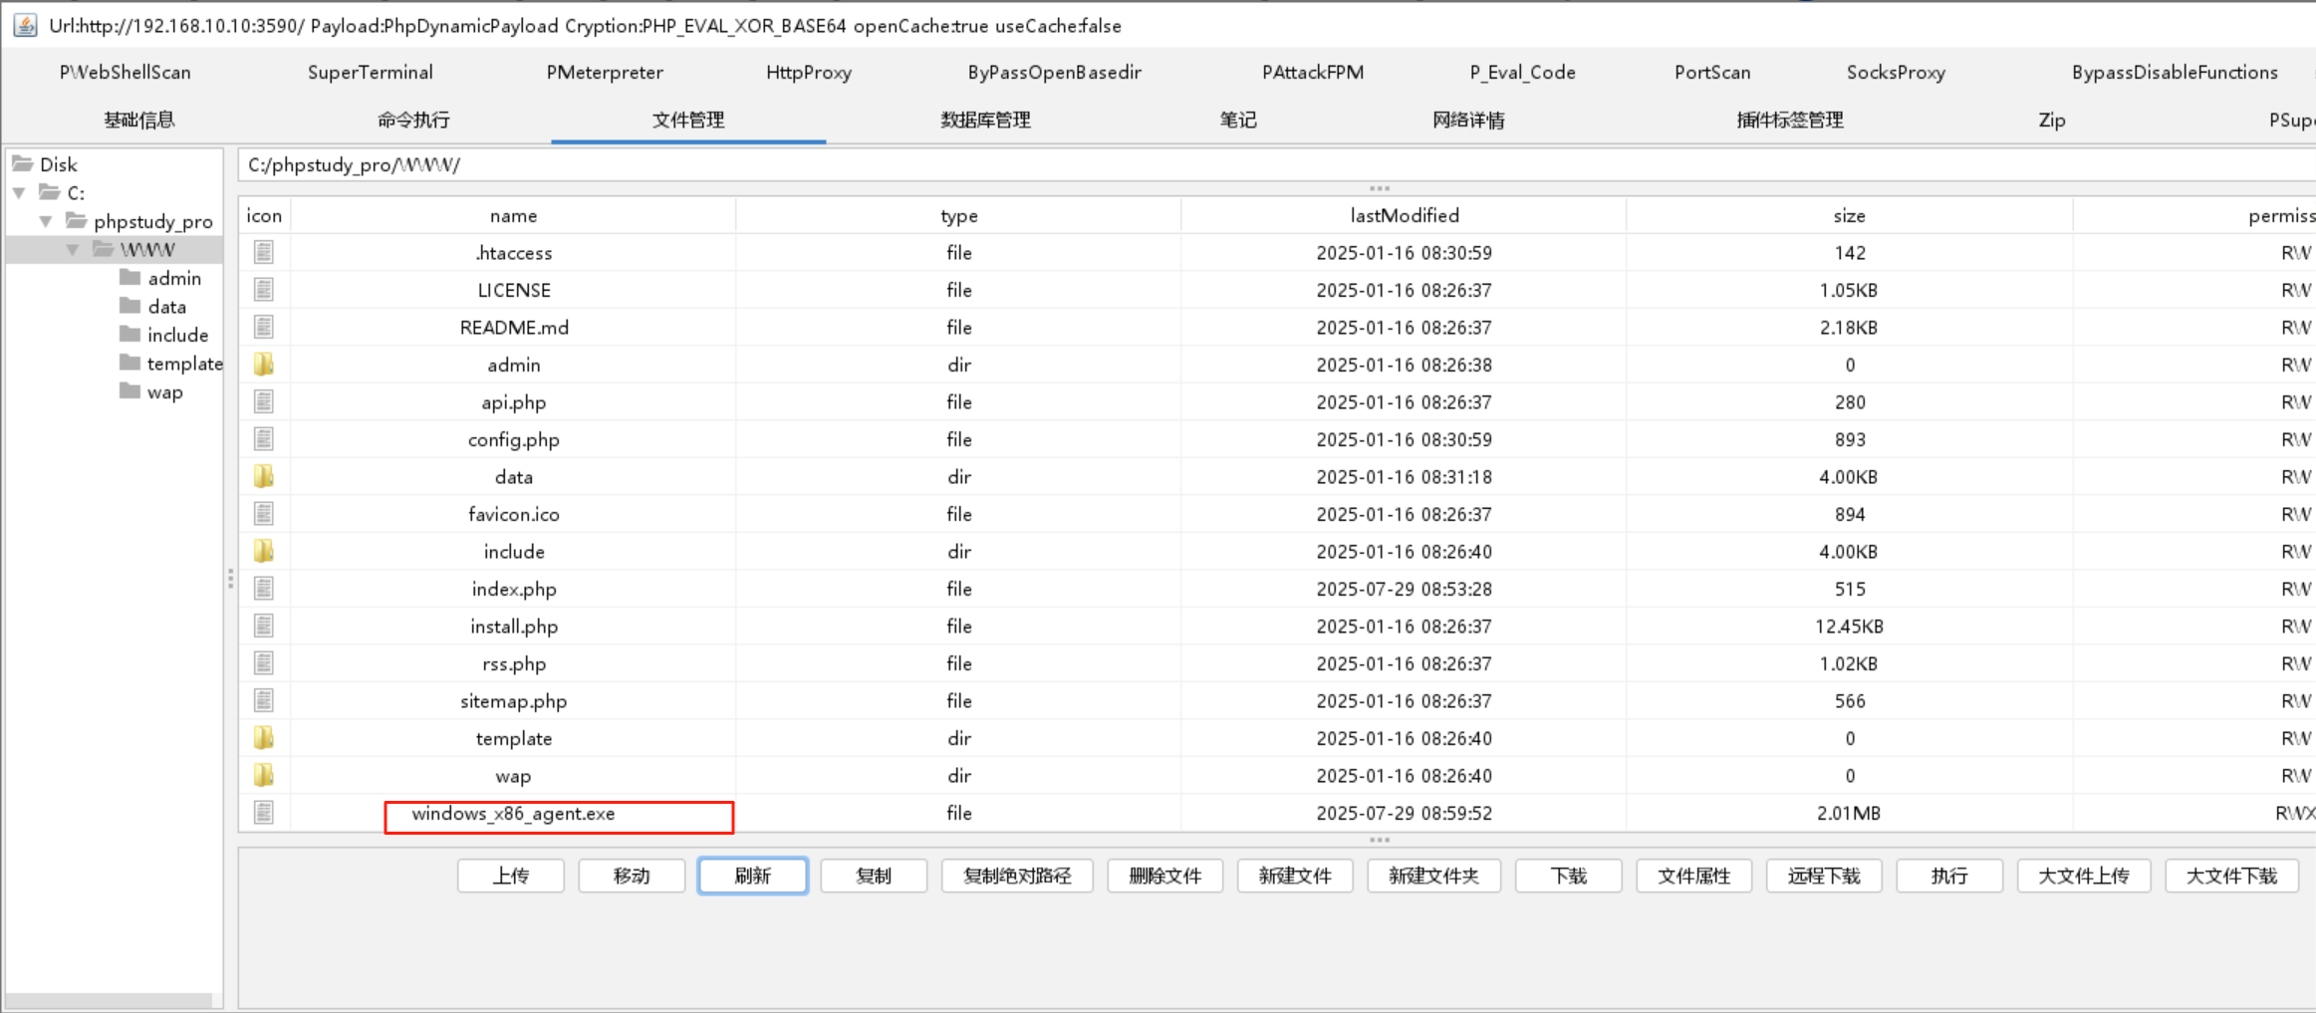Switch to the 基础信息 tab
The width and height of the screenshot is (2316, 1013).
[x=139, y=120]
